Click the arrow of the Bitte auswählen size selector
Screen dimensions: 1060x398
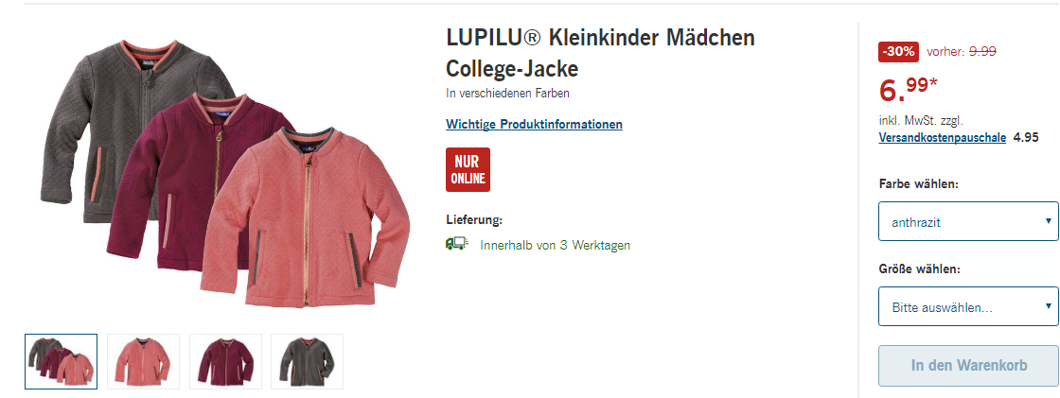(x=1048, y=307)
